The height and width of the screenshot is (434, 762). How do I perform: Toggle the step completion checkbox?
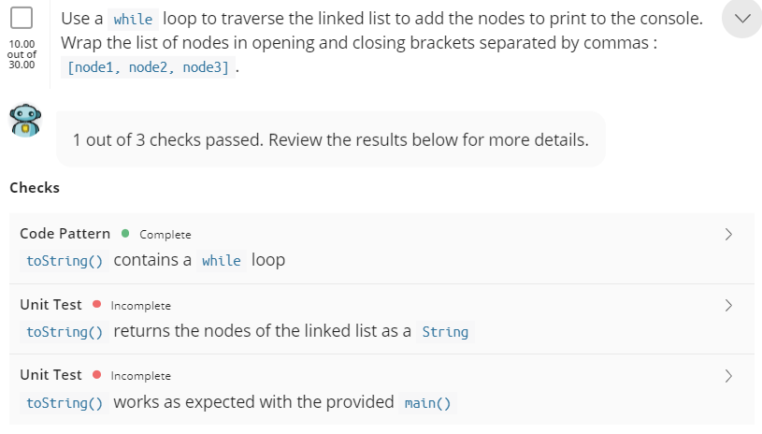click(22, 19)
